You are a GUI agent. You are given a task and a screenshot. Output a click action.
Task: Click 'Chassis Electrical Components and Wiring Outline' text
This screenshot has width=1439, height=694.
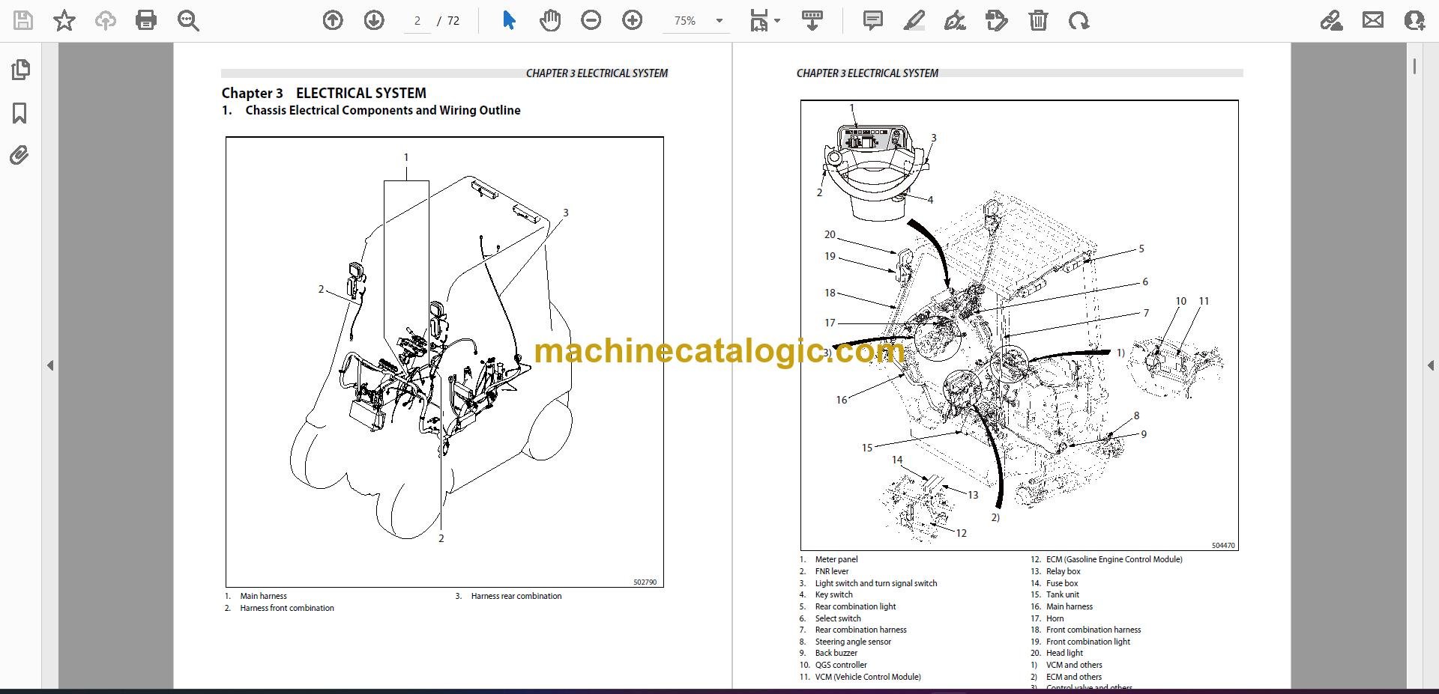point(383,110)
